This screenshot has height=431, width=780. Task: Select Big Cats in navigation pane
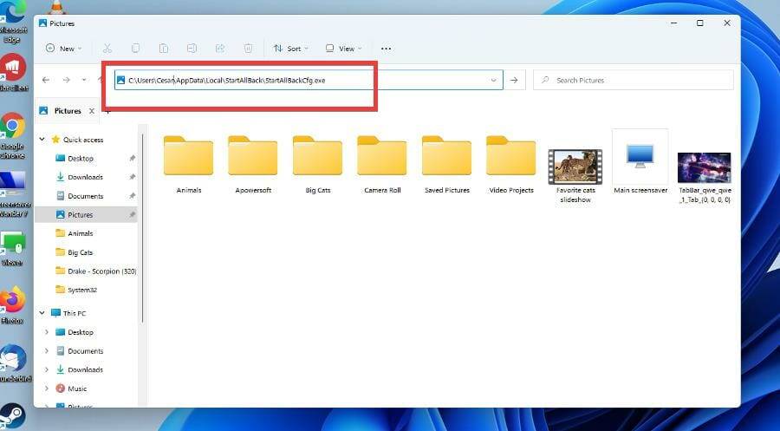pyautogui.click(x=80, y=252)
